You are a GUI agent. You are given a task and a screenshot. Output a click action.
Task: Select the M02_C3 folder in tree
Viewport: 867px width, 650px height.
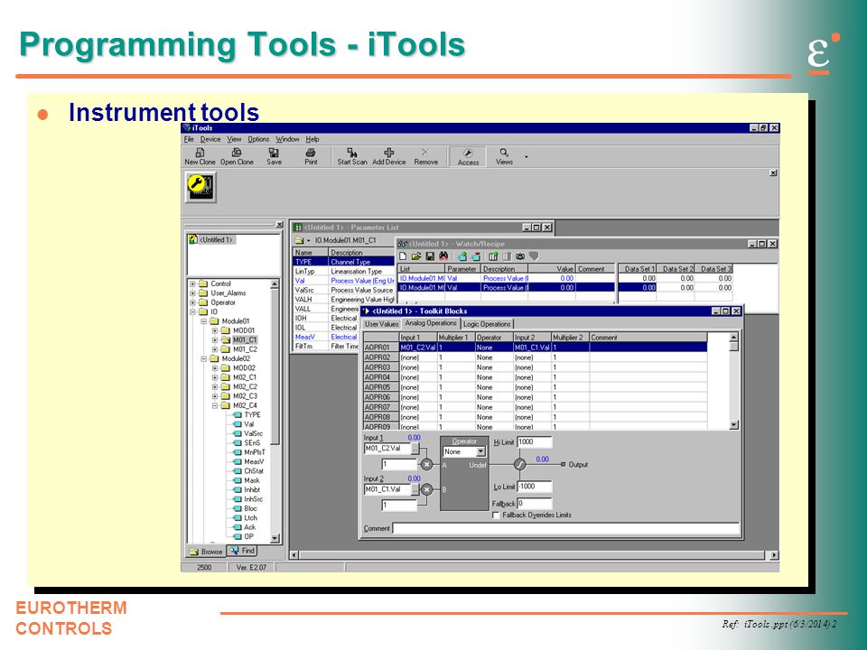(x=245, y=396)
